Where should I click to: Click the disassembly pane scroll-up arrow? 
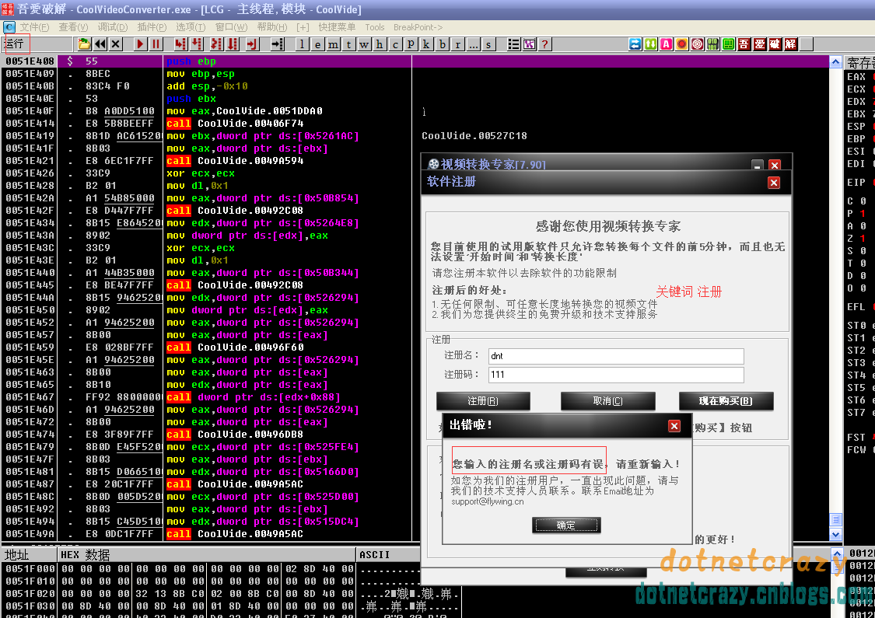(835, 62)
